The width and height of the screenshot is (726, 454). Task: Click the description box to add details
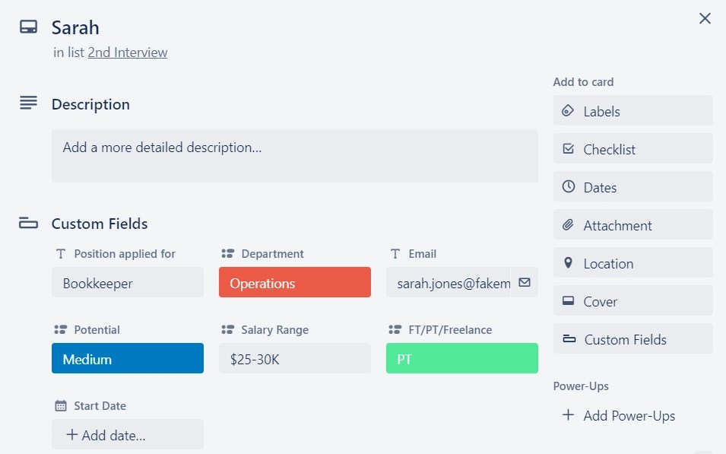(x=295, y=156)
